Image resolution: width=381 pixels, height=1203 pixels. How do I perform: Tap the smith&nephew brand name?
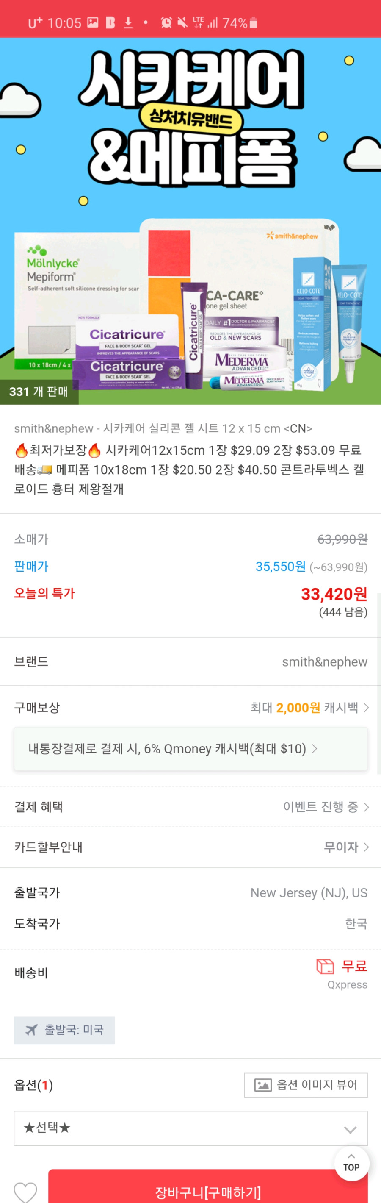coord(325,661)
